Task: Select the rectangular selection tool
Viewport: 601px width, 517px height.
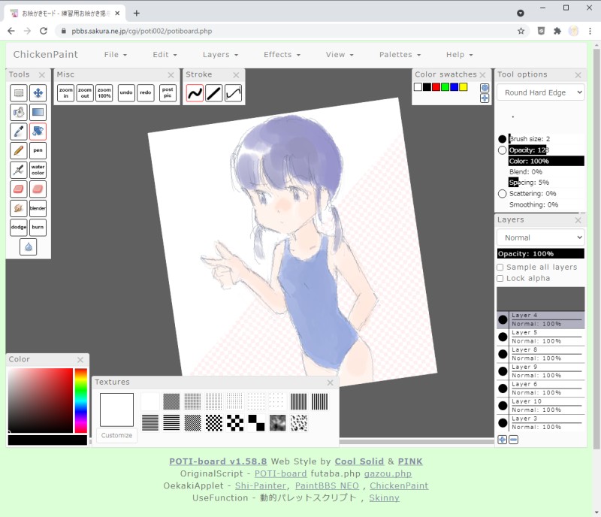Action: [x=18, y=93]
